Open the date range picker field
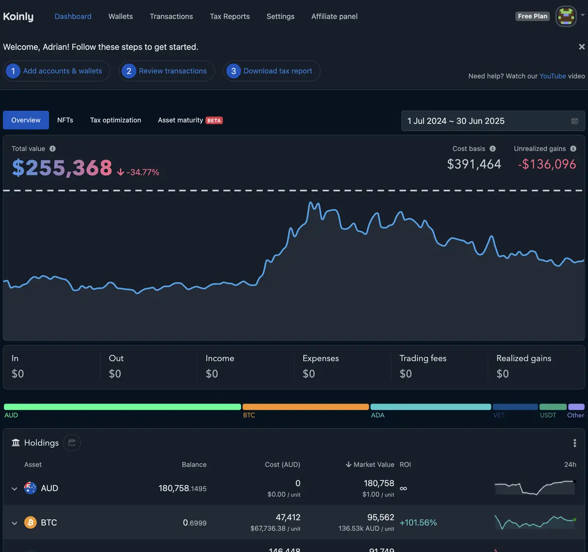Viewport: 588px width, 552px height. pyautogui.click(x=492, y=121)
